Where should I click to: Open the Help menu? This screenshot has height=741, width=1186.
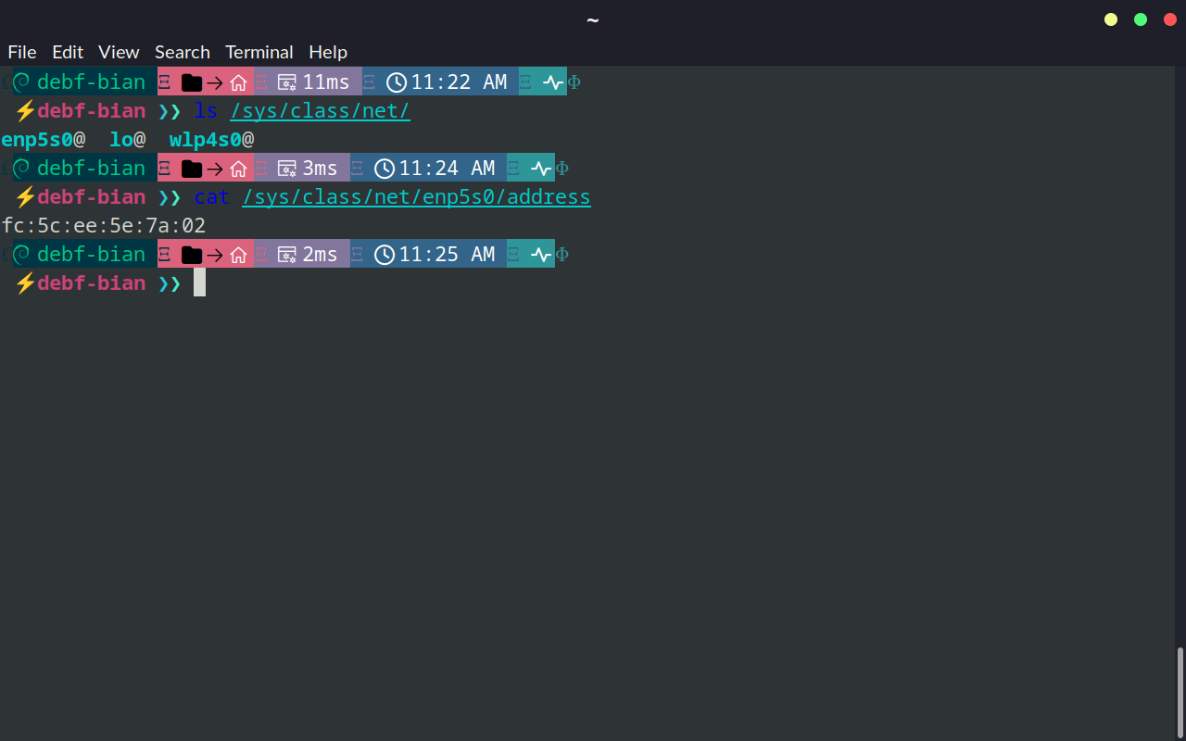[328, 52]
